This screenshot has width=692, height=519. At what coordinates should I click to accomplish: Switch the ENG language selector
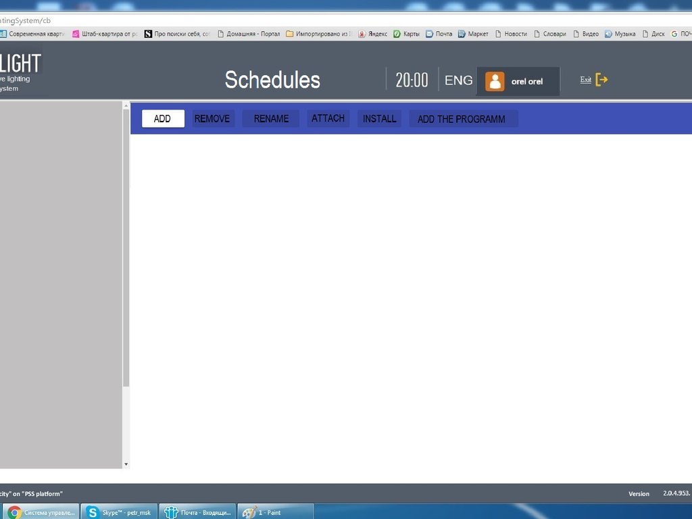point(459,80)
